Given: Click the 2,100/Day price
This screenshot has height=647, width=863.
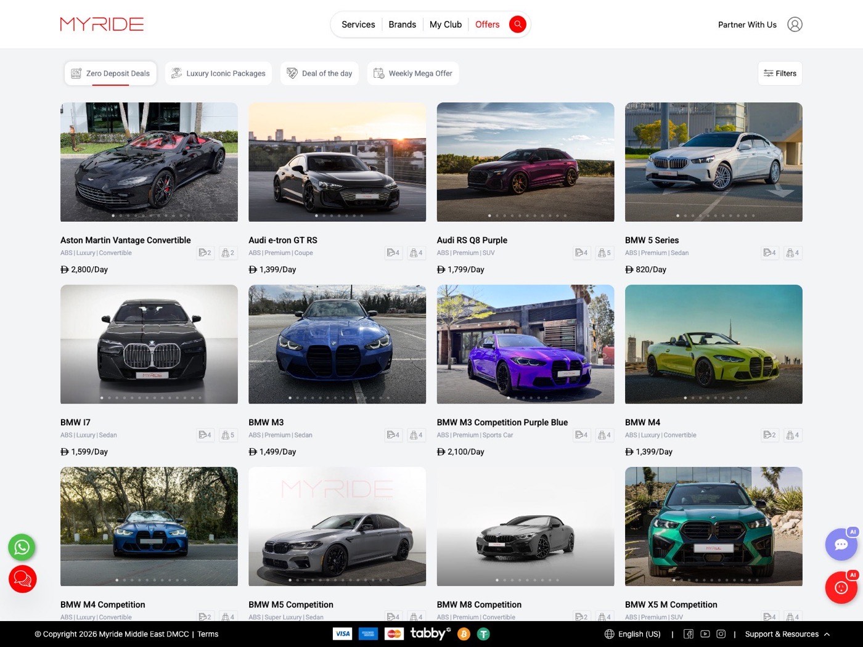Looking at the screenshot, I should [460, 452].
